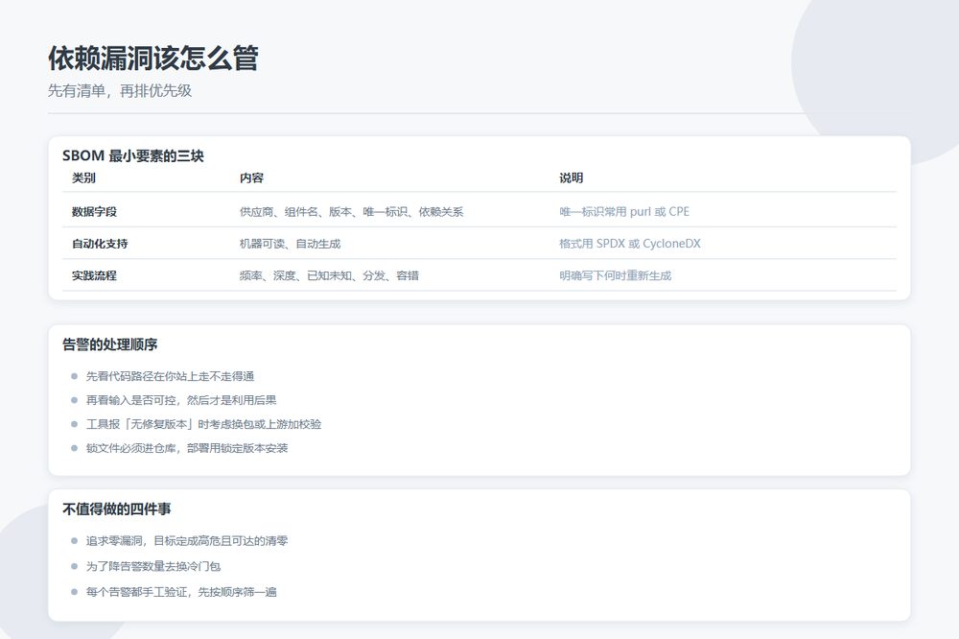
Task: Click cell 供应商、组件名、版本、唯一标识、依赖关系
Action: point(351,212)
